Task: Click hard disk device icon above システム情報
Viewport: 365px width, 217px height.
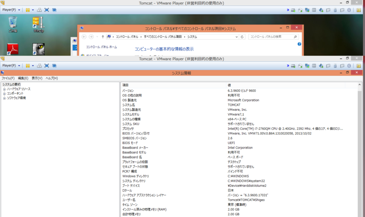Action: click(293, 66)
